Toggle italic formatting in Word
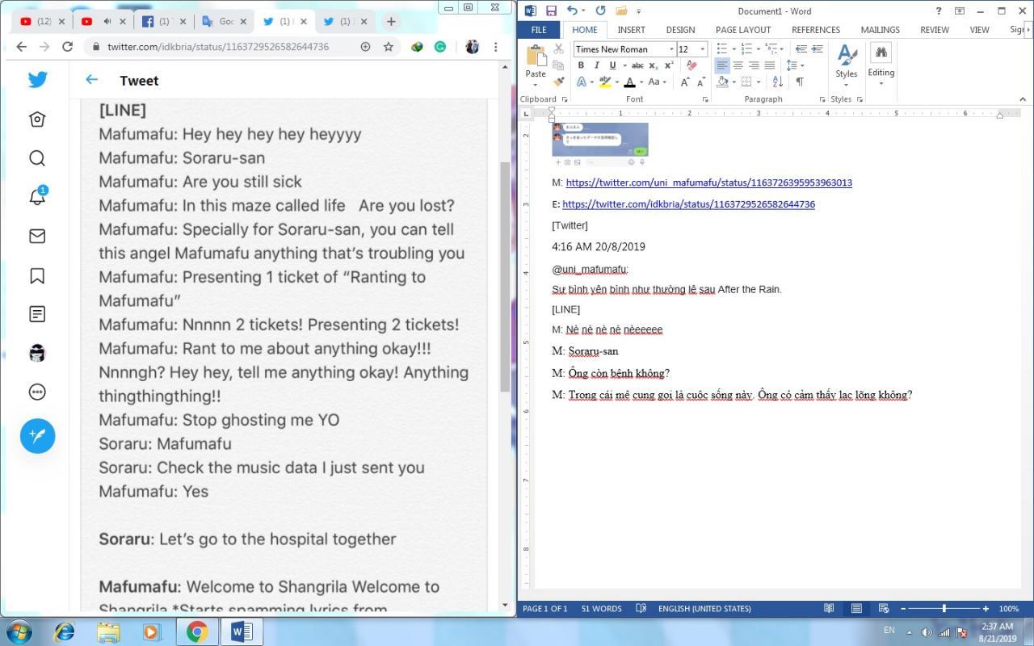 click(x=596, y=65)
